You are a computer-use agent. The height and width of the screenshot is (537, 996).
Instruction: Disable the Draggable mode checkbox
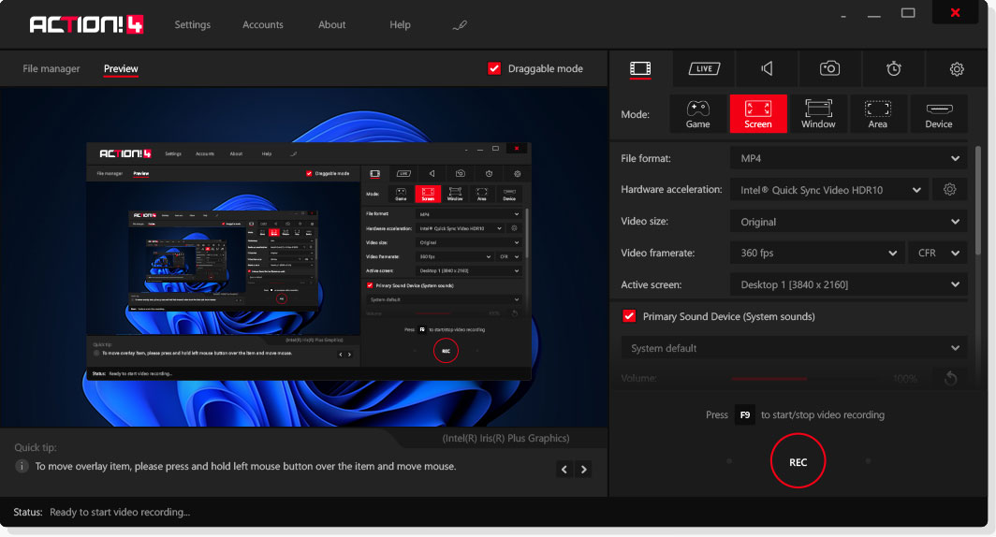click(495, 68)
